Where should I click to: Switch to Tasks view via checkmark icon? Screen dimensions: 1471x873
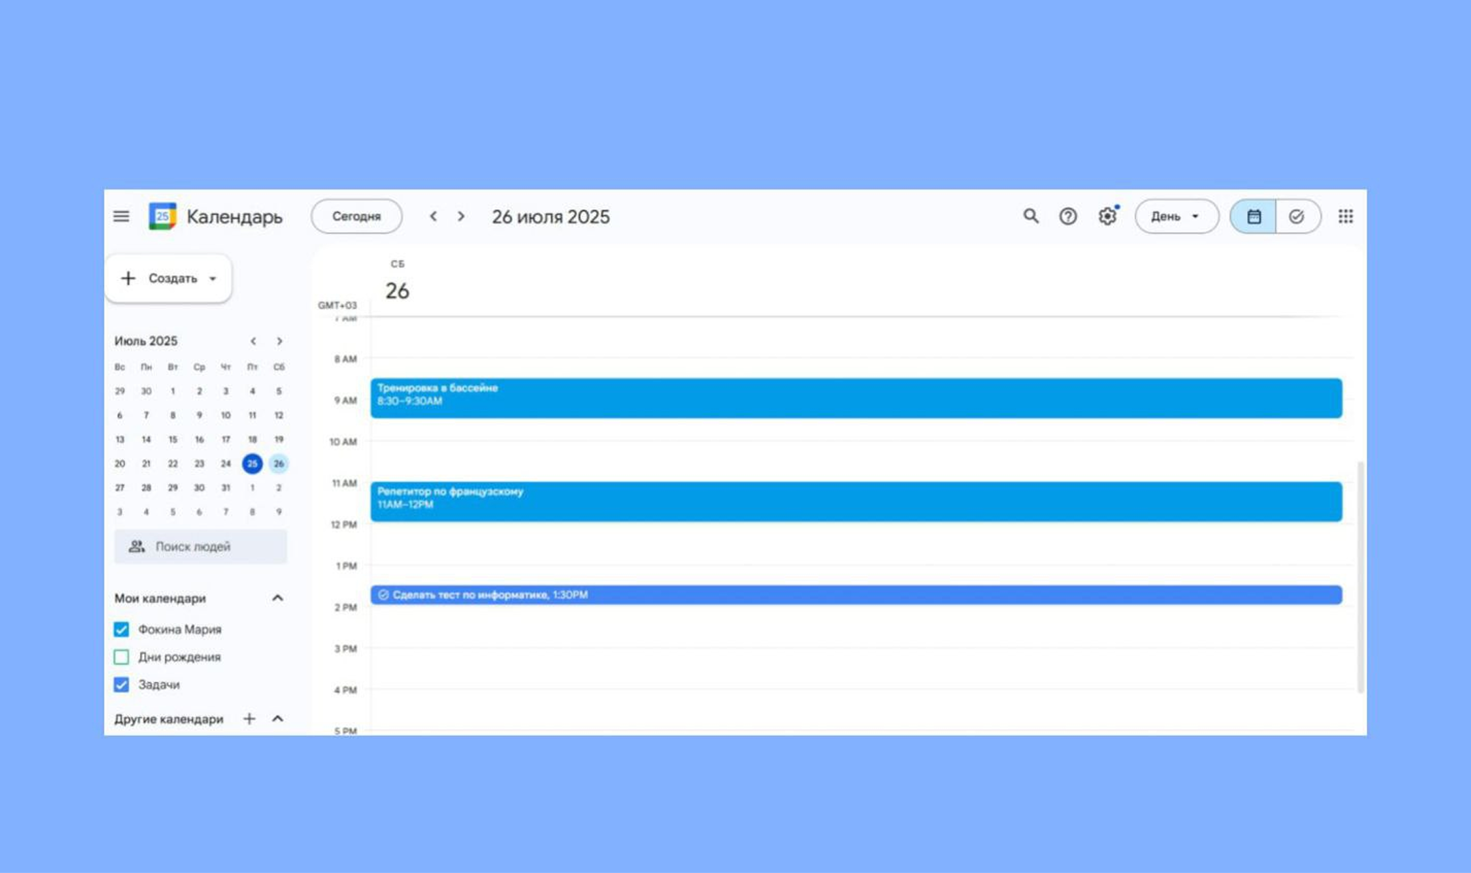tap(1297, 216)
